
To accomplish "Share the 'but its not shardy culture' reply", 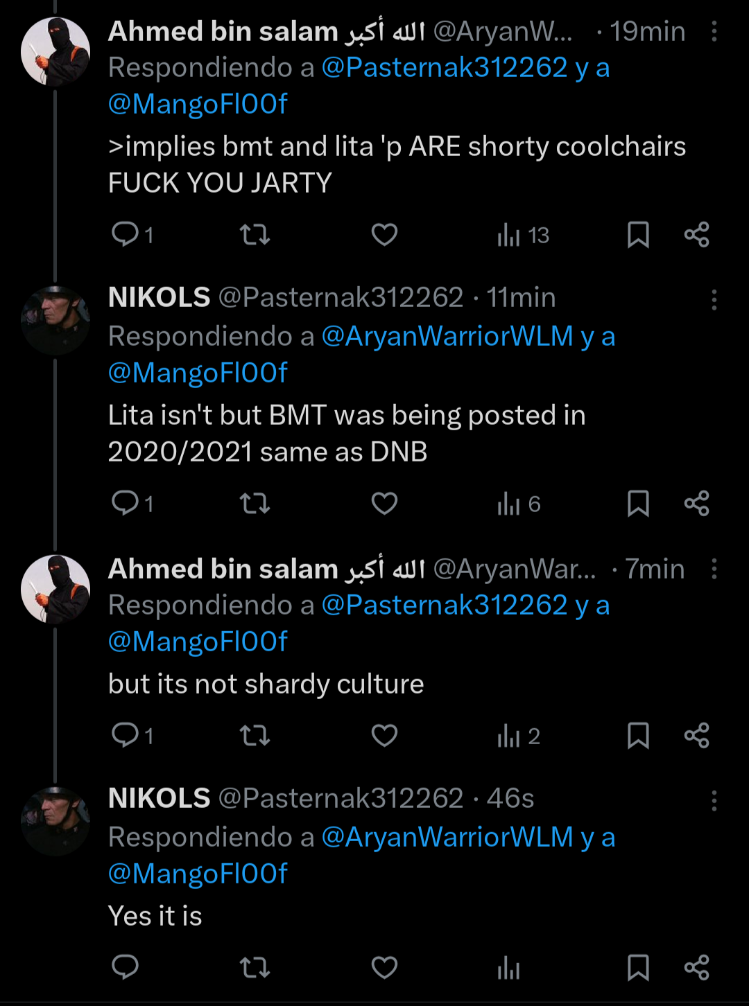I will (696, 736).
